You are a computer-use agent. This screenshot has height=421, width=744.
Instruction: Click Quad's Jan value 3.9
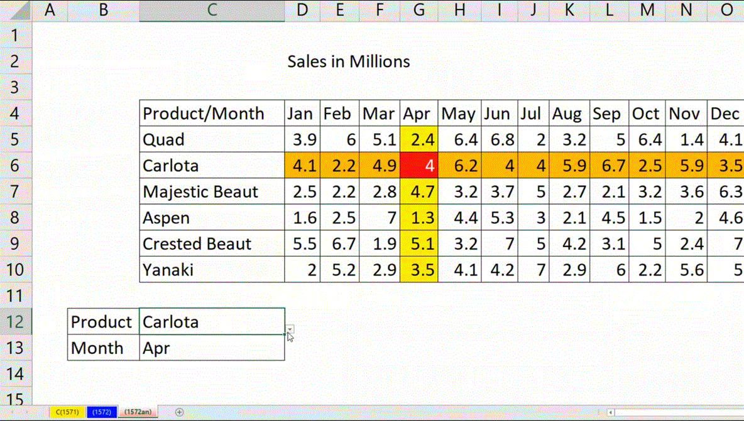303,139
